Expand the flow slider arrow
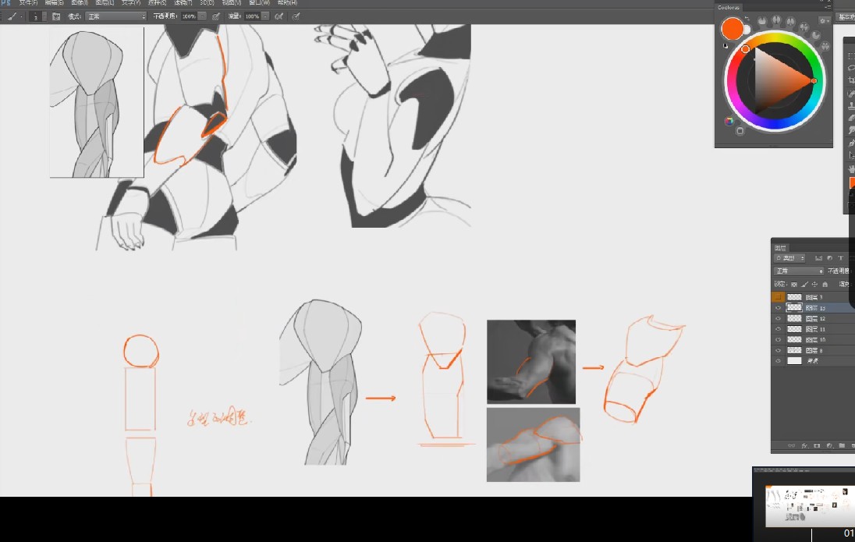 pyautogui.click(x=265, y=16)
